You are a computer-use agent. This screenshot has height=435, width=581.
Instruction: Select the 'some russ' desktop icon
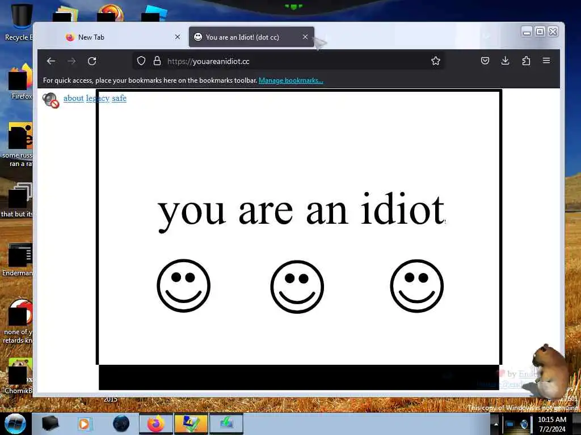click(18, 145)
